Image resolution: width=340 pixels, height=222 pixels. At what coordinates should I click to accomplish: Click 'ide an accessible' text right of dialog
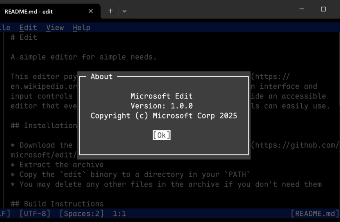click(288, 96)
